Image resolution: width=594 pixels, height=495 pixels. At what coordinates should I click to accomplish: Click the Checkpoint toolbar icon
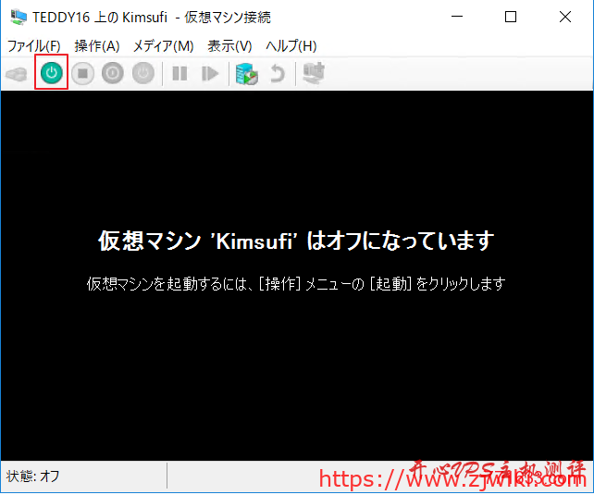[247, 73]
